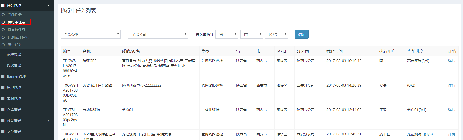463x140 pixels.
Task: Open the 区/县 district dropdown
Action: click(x=277, y=34)
